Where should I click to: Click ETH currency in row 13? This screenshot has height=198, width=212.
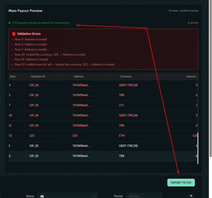[122, 136]
